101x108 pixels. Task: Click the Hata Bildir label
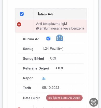(32, 98)
